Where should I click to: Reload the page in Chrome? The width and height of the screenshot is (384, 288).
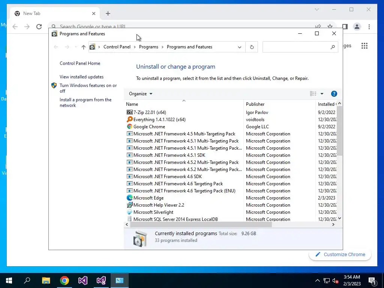(39, 27)
